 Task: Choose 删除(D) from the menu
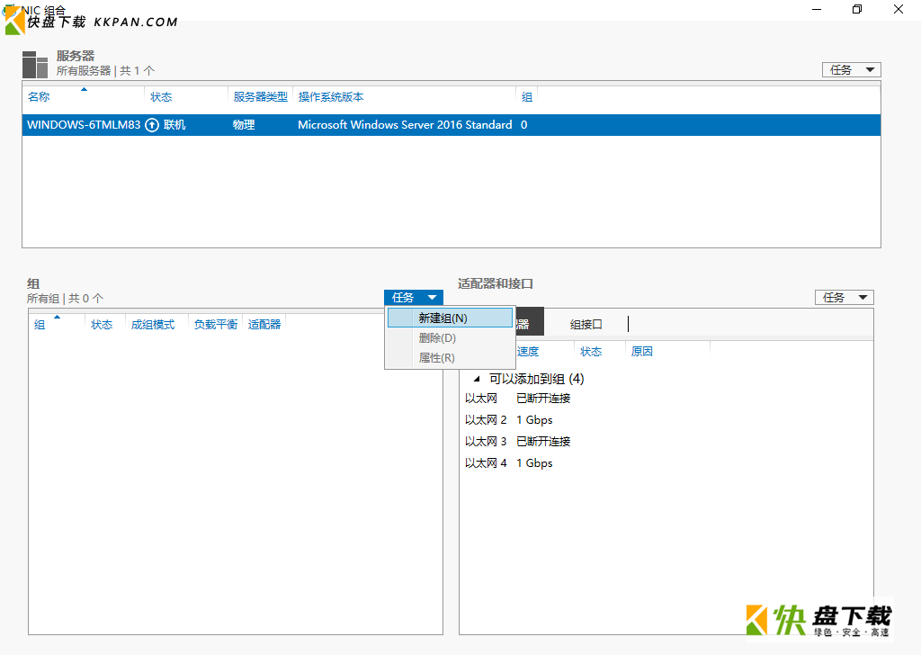(x=450, y=337)
